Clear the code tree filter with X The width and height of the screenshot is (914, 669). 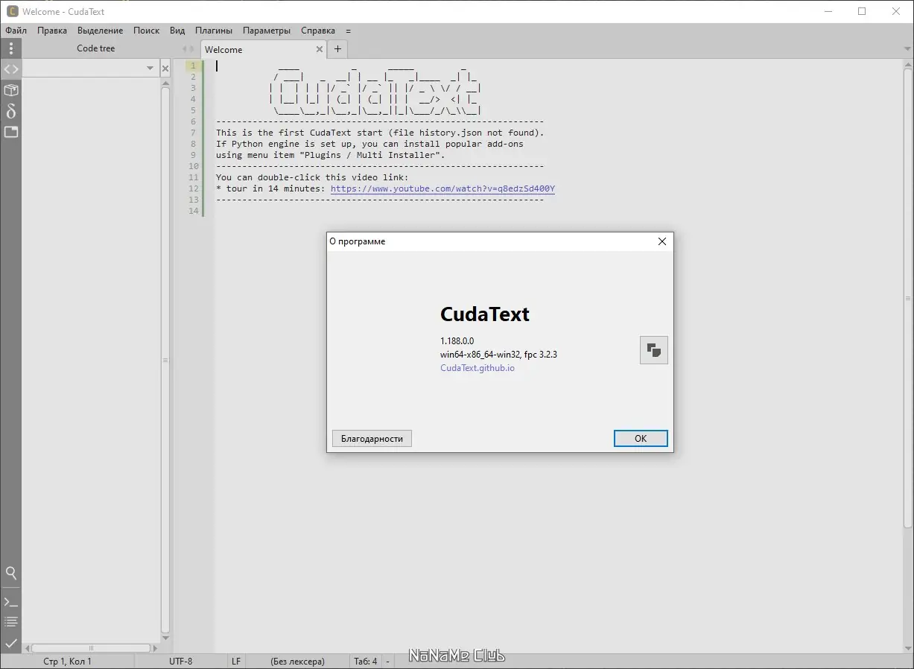click(165, 69)
